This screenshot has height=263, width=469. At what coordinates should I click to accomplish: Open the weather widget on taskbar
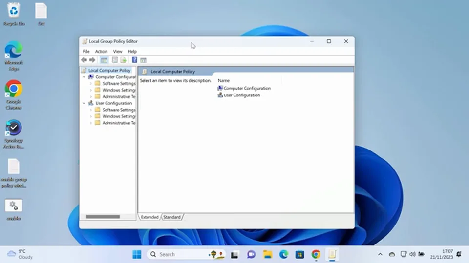pyautogui.click(x=20, y=254)
